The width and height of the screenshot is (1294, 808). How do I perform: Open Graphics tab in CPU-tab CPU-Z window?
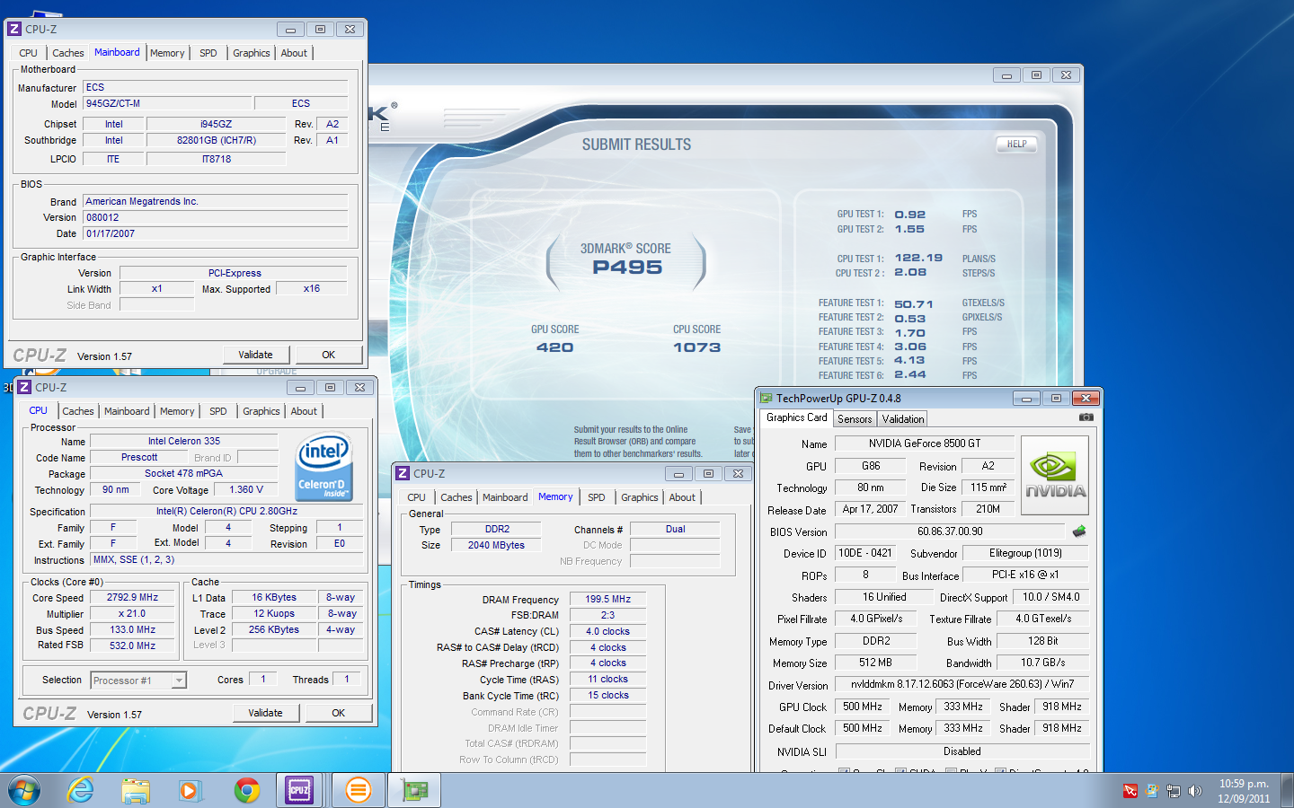261,411
